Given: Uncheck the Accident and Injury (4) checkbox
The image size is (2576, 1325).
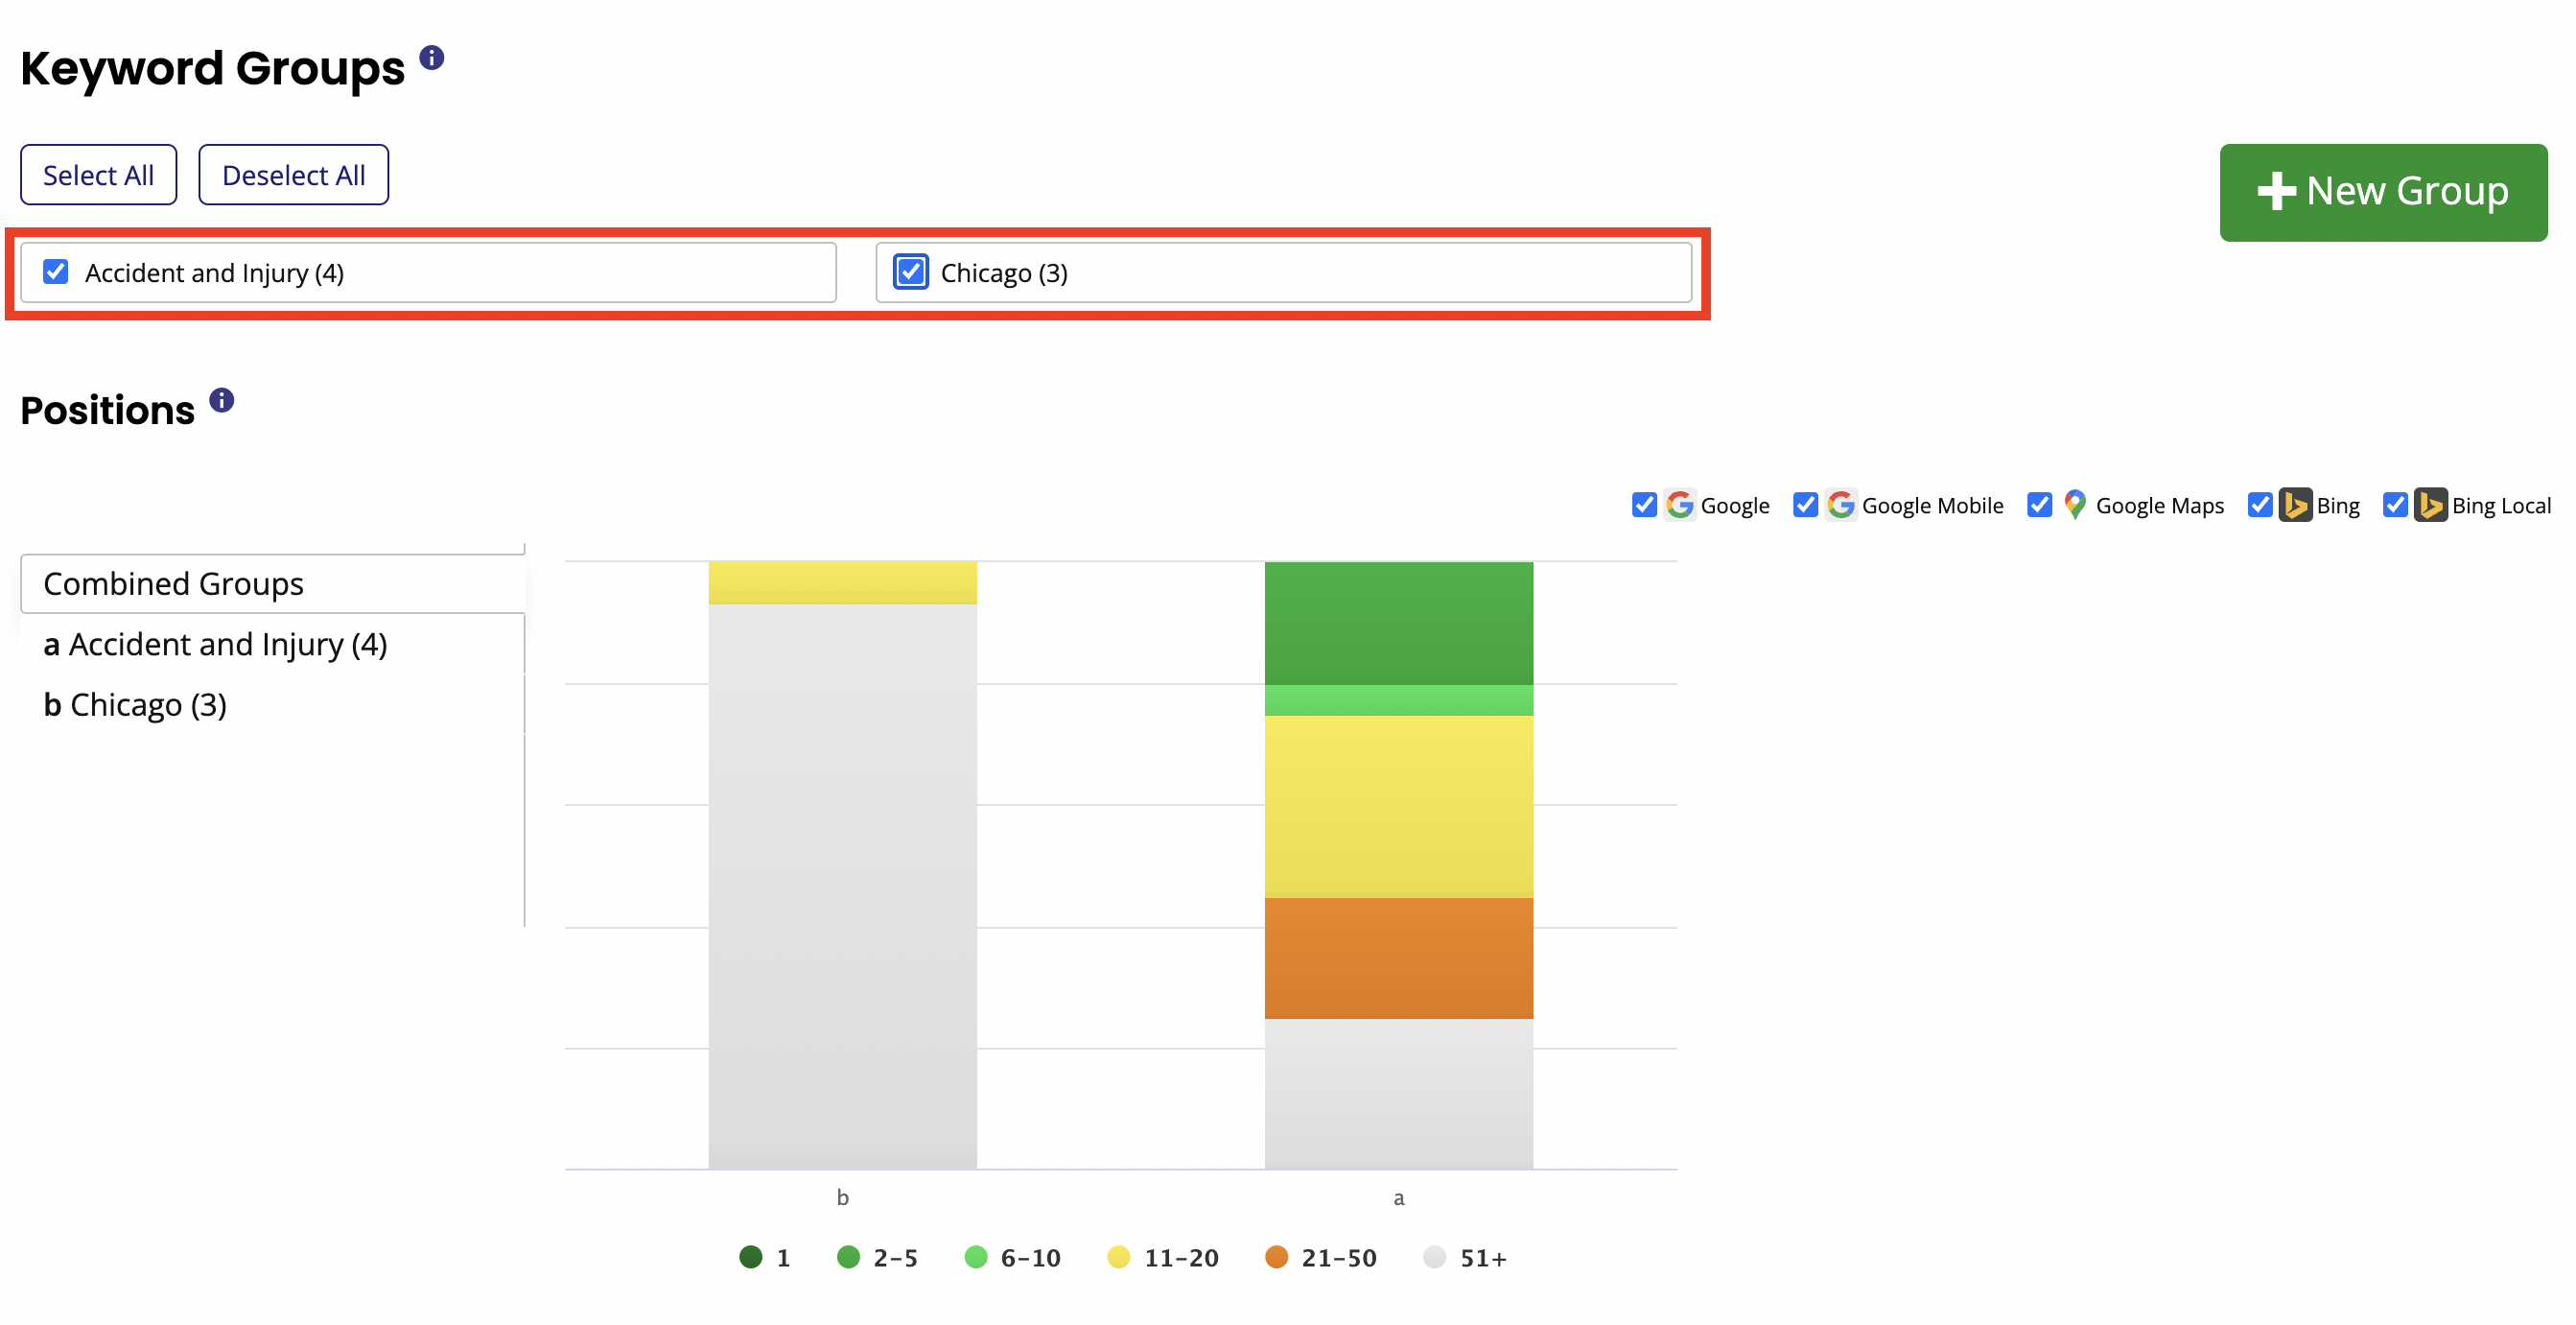Looking at the screenshot, I should (56, 272).
